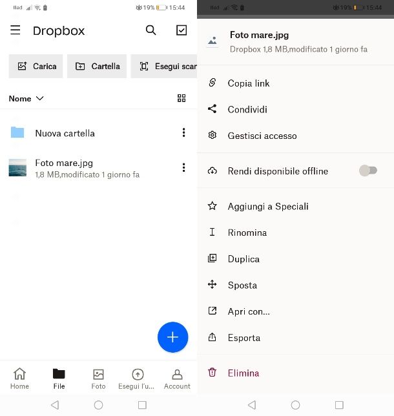Open the Account tab
The width and height of the screenshot is (394, 416).
pos(177,379)
